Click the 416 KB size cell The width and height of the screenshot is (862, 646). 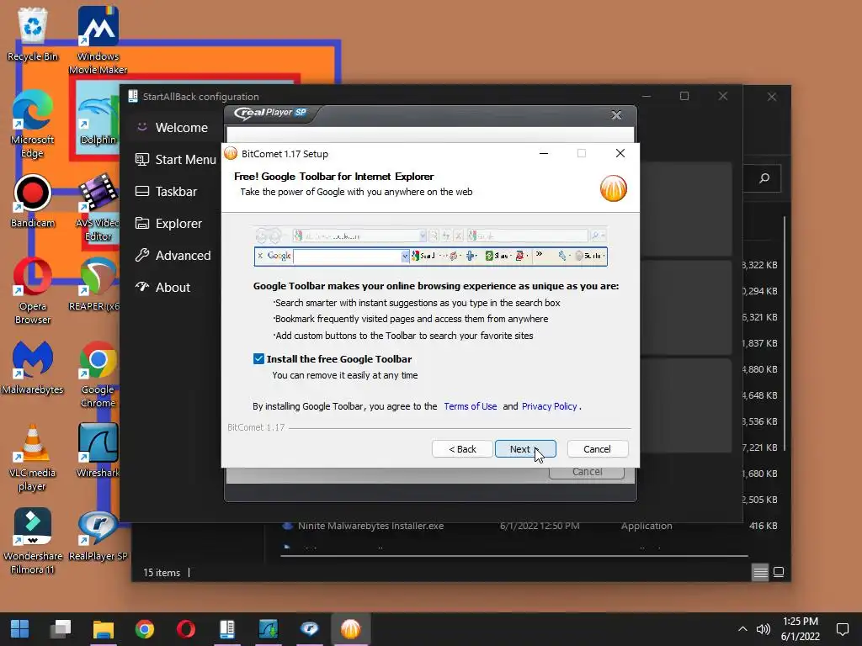coord(763,526)
